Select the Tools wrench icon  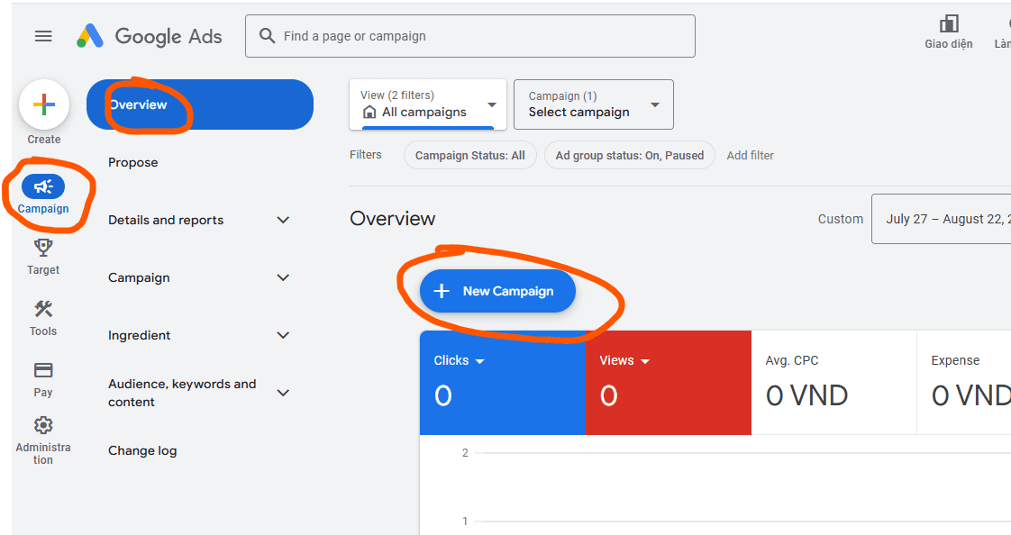point(43,307)
